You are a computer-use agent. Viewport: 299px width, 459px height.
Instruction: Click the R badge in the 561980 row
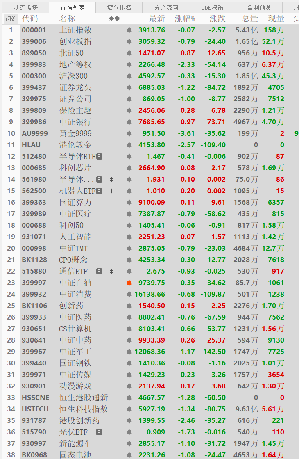(99, 179)
